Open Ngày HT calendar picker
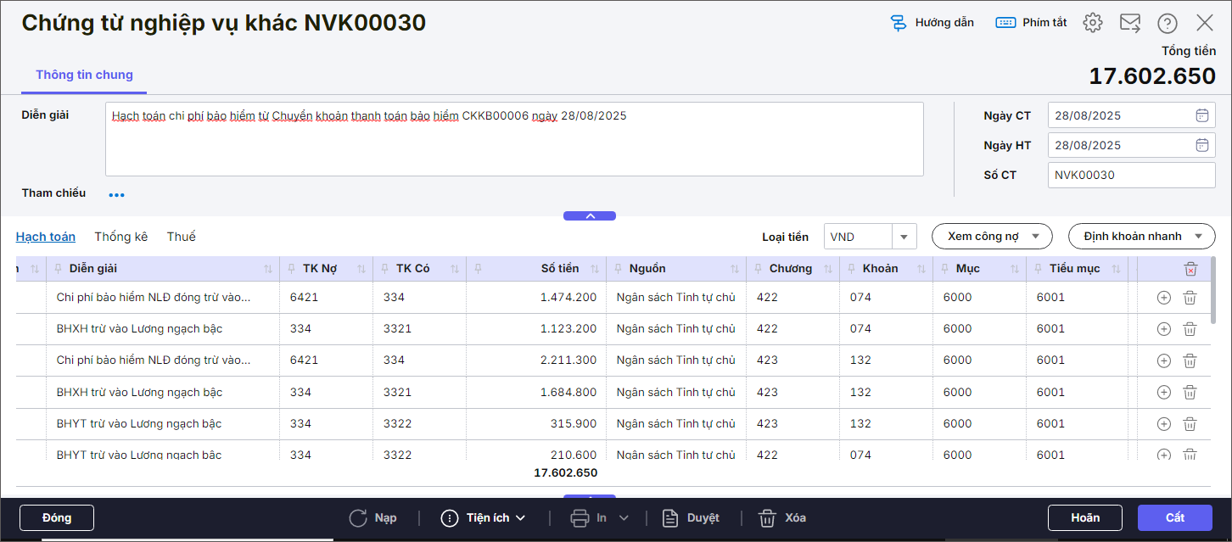Screen dimensions: 1232x542 tap(1201, 145)
